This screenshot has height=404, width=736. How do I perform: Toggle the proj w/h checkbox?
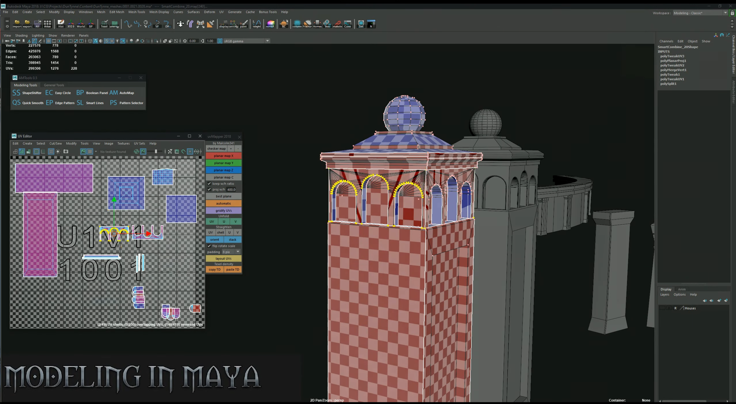[x=209, y=190]
